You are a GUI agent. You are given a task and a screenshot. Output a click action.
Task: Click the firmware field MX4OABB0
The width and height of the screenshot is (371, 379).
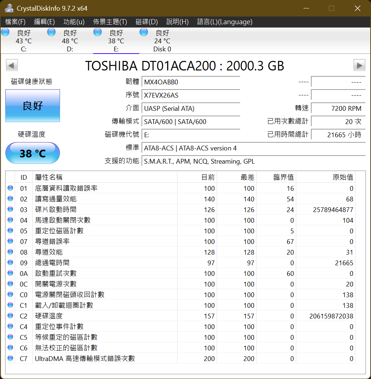(191, 82)
